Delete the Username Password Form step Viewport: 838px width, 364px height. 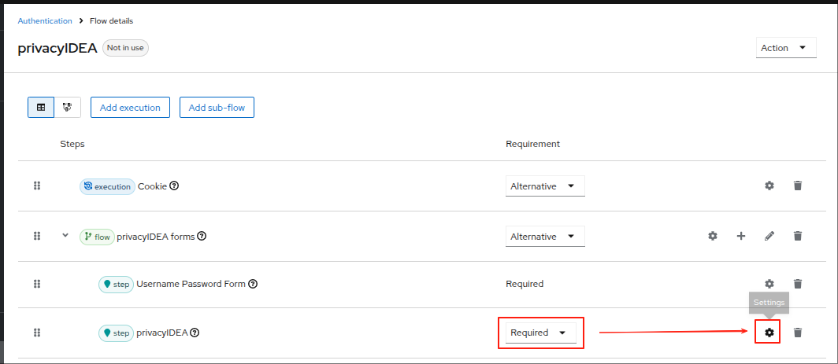pos(798,284)
